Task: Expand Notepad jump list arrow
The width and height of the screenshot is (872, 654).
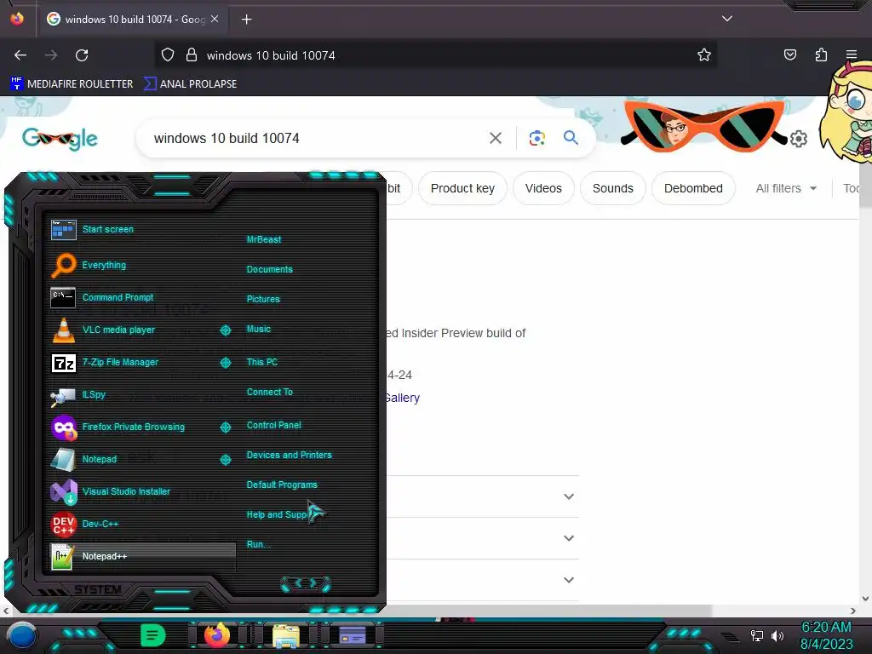Action: click(x=226, y=459)
